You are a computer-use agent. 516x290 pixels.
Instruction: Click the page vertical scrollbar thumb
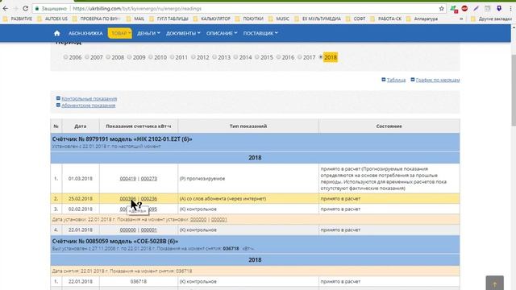514,90
